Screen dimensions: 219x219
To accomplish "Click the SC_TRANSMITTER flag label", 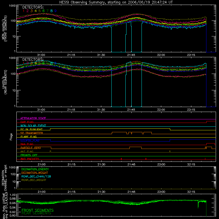I will (32, 133).
